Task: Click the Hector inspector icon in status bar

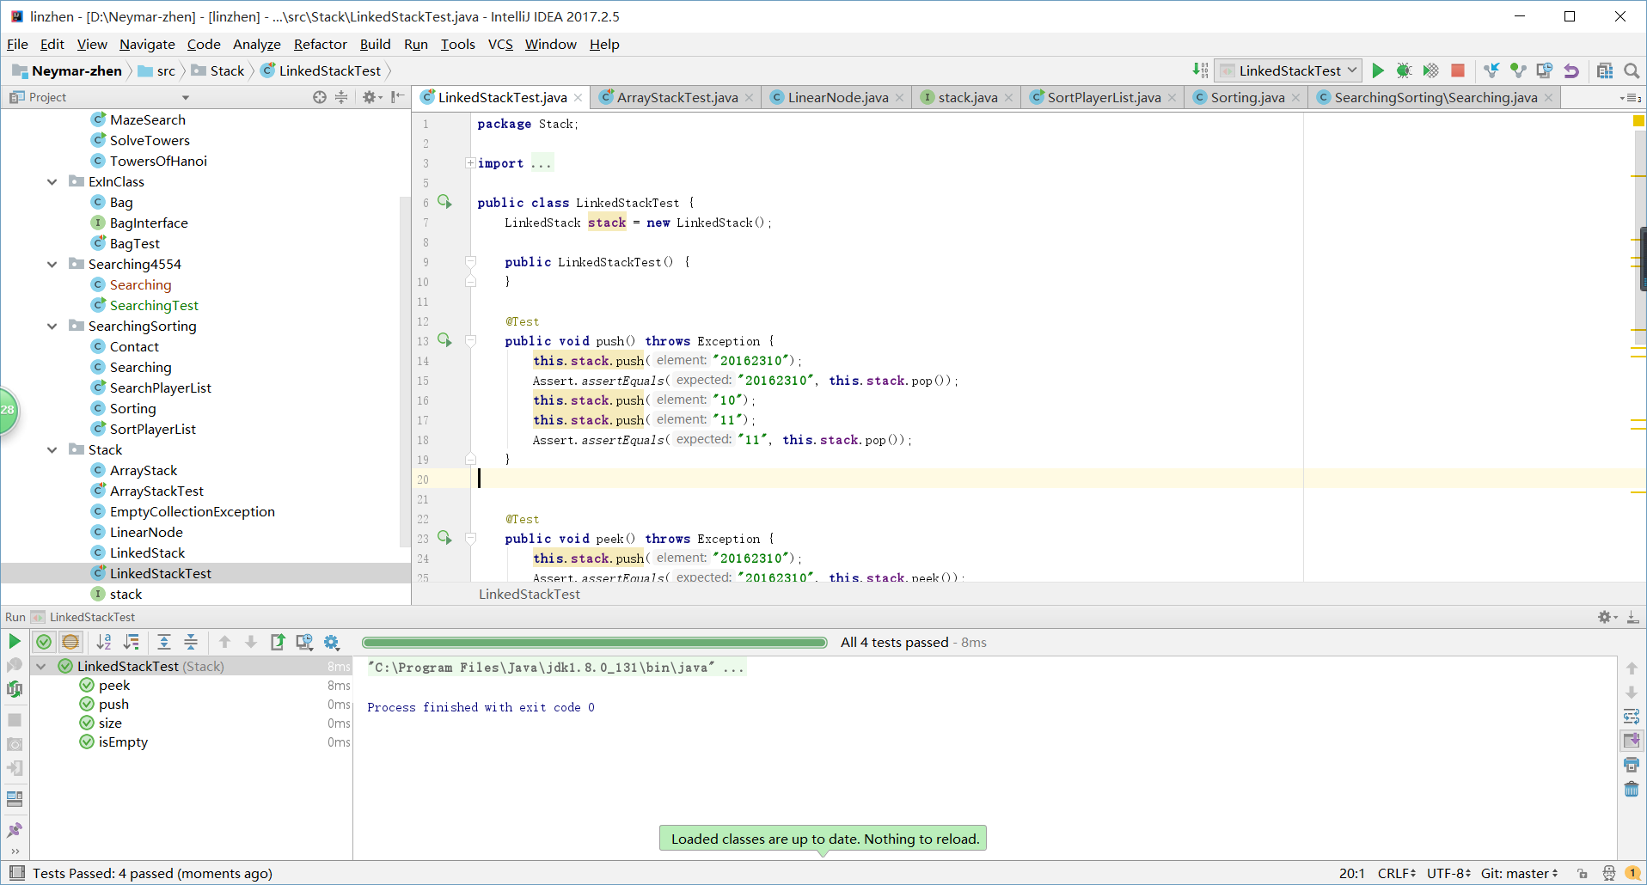Action: click(x=1608, y=874)
